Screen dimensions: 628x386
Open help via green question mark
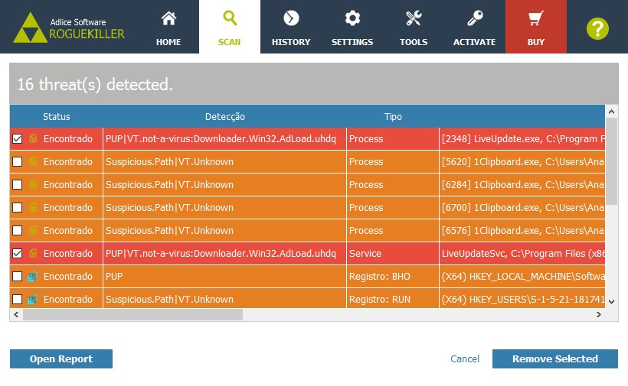pos(597,29)
